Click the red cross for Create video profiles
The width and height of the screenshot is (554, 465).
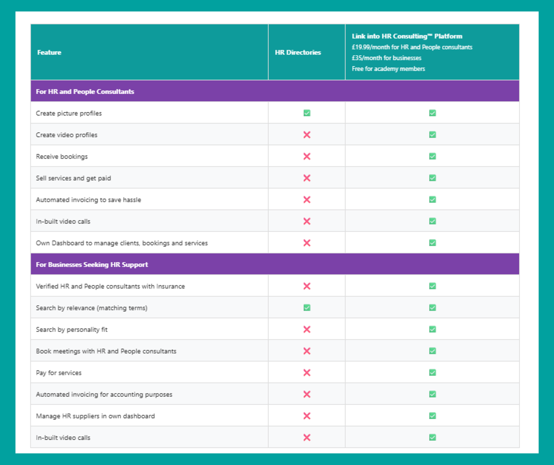coord(307,135)
